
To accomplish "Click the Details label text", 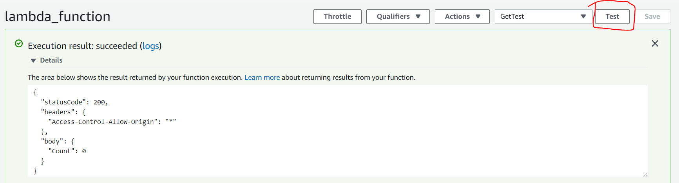I will [51, 60].
